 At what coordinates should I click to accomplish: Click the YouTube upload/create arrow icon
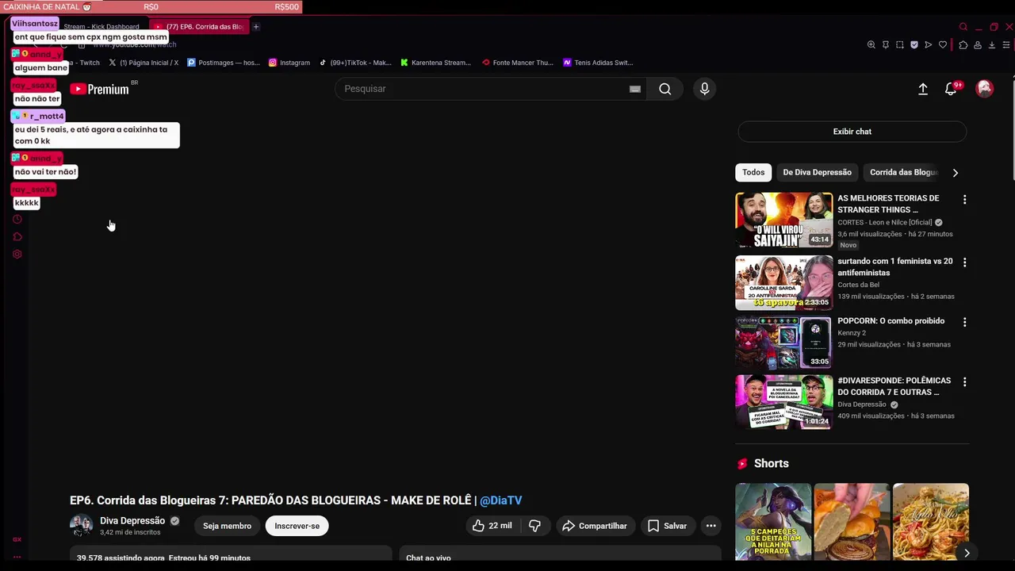click(923, 89)
